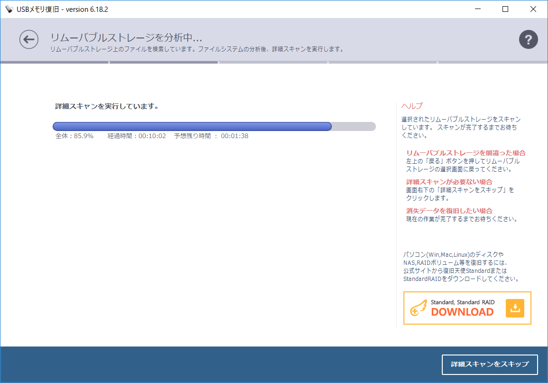This screenshot has width=548, height=383.
Task: Click heading 詳細スキャンが必要ない場合
Action: pos(449,182)
